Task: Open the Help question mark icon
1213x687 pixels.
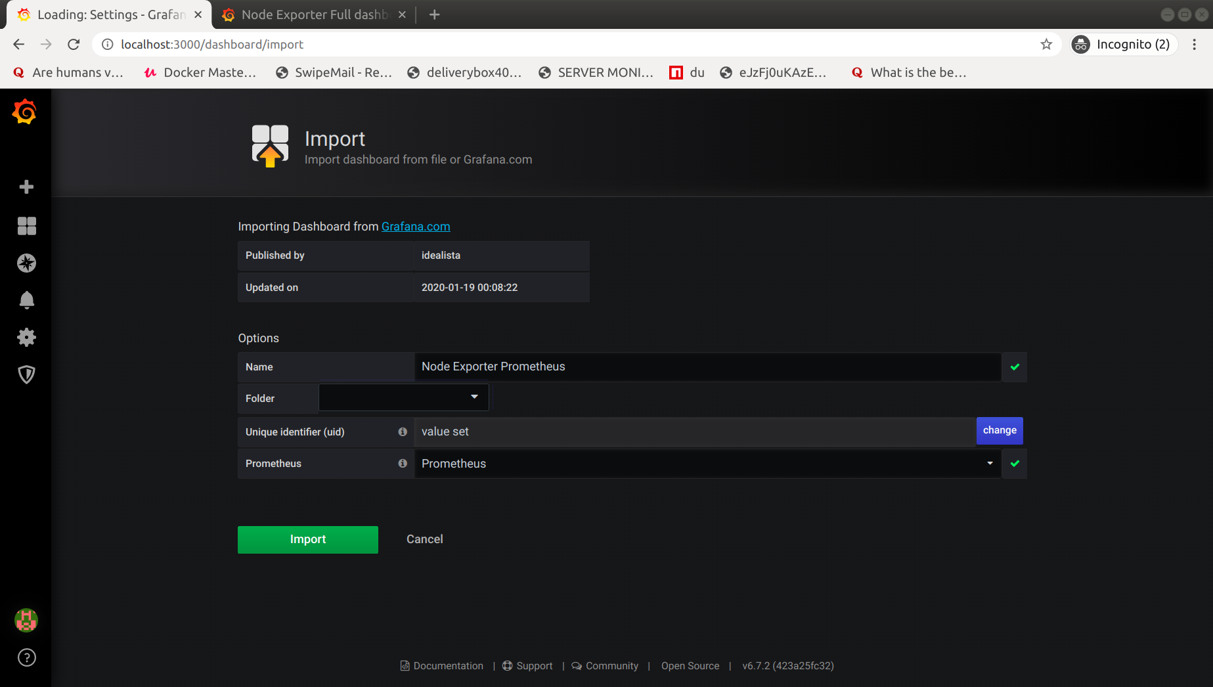Action: coord(26,657)
